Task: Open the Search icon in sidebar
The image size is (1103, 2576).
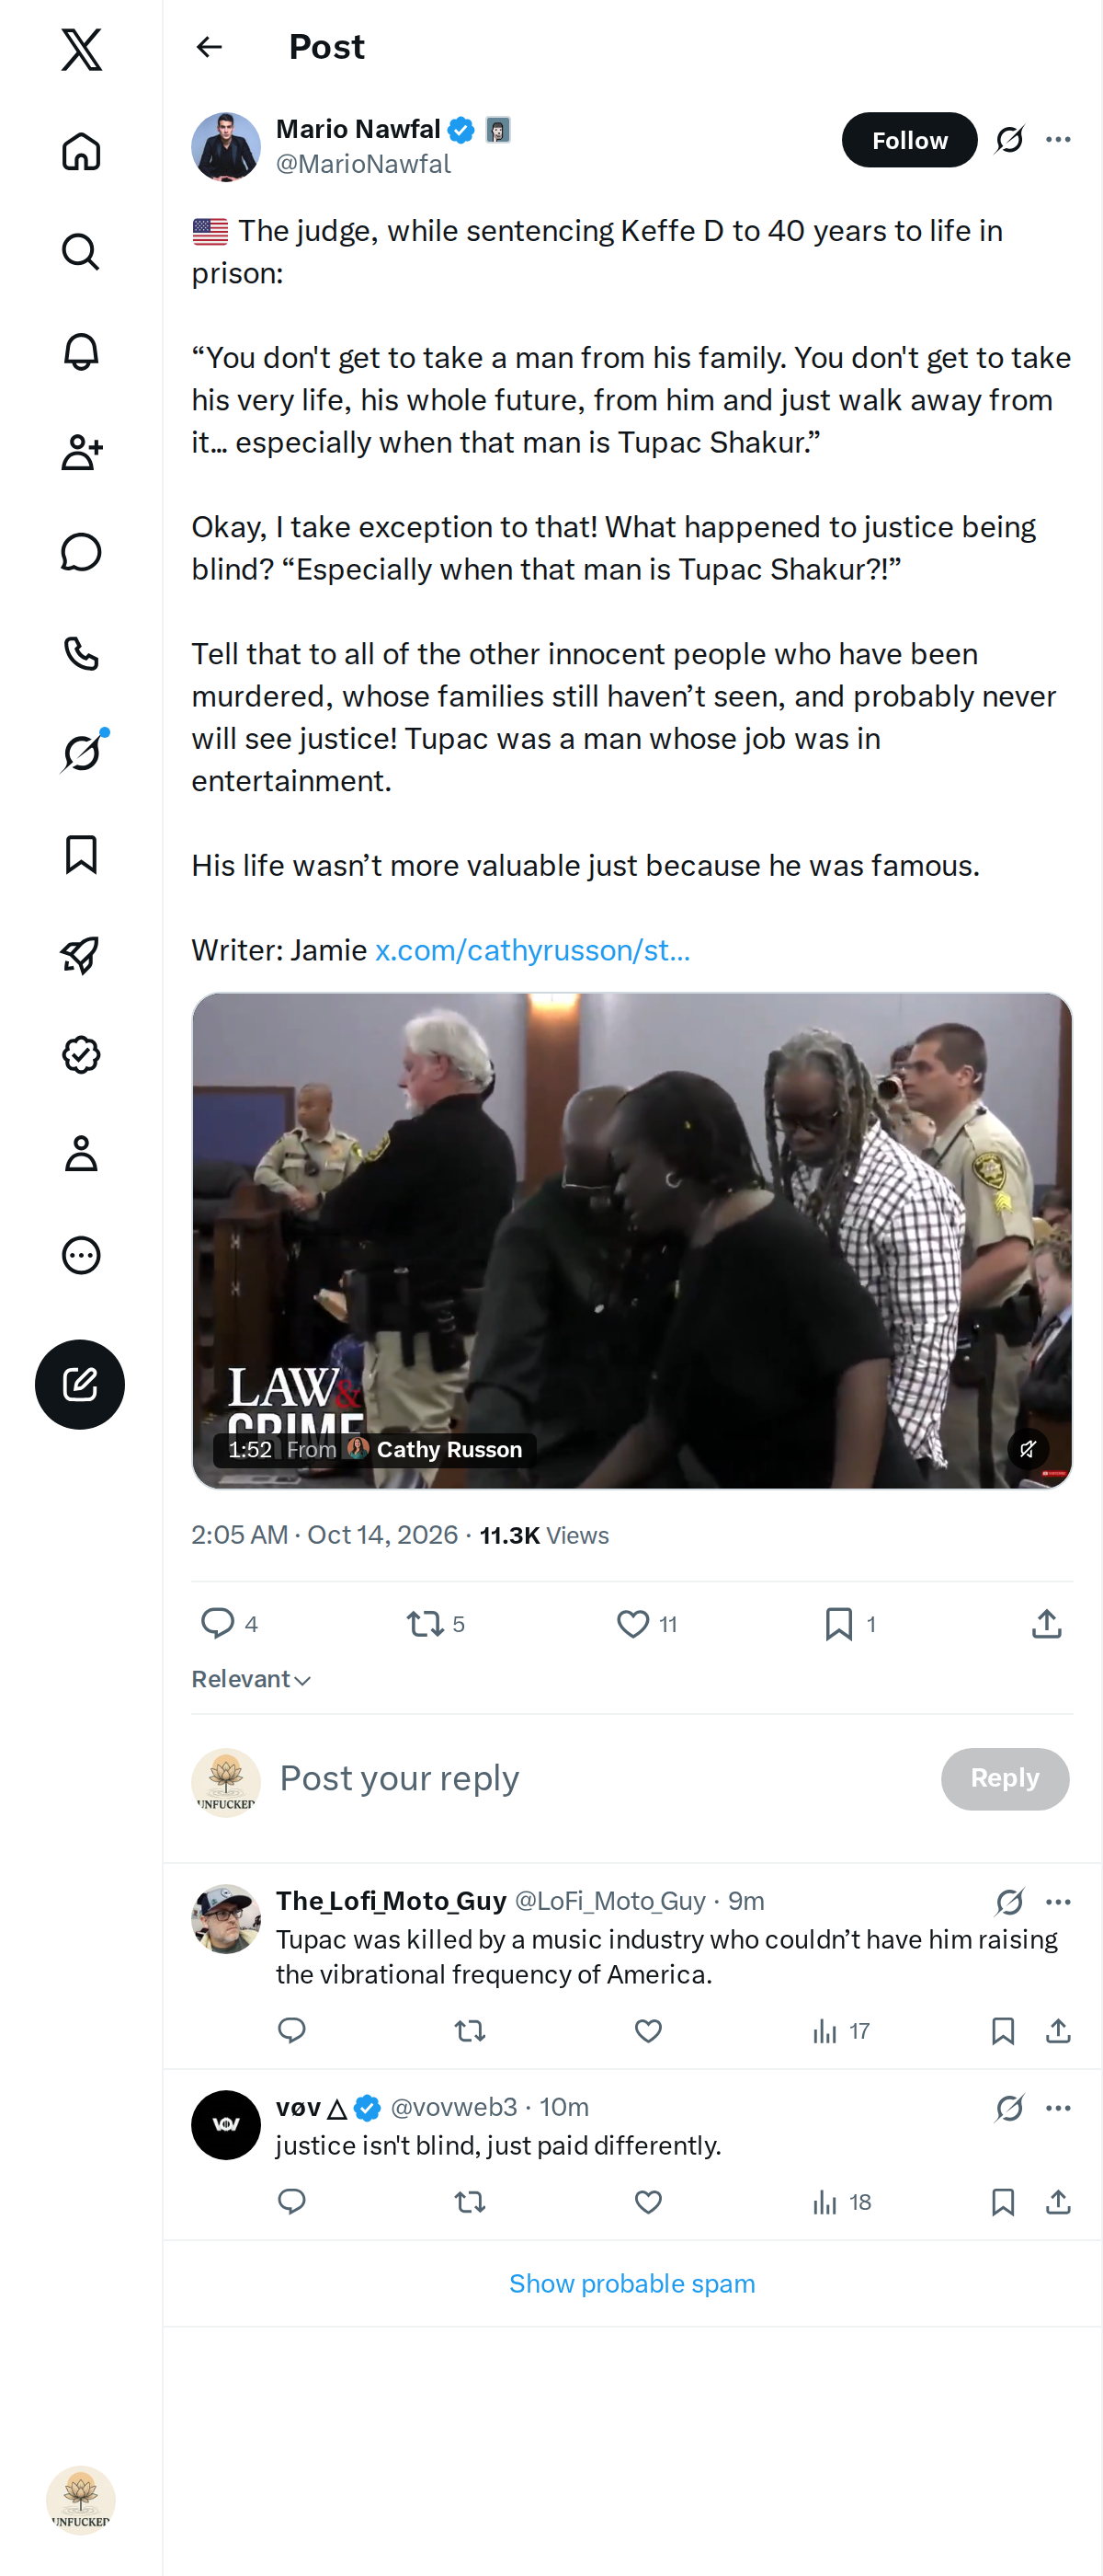Action: [81, 252]
